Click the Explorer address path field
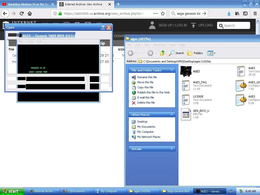Screen dimensions: 260x195 click(199, 61)
